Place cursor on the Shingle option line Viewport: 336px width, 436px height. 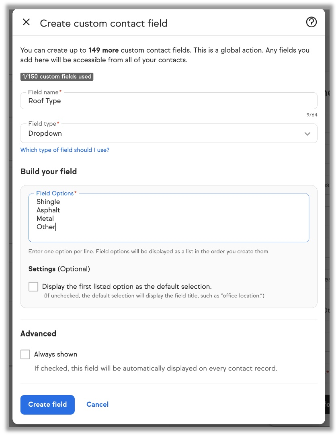(48, 202)
